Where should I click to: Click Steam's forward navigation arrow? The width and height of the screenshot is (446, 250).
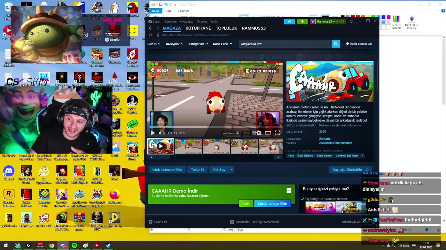(x=158, y=28)
